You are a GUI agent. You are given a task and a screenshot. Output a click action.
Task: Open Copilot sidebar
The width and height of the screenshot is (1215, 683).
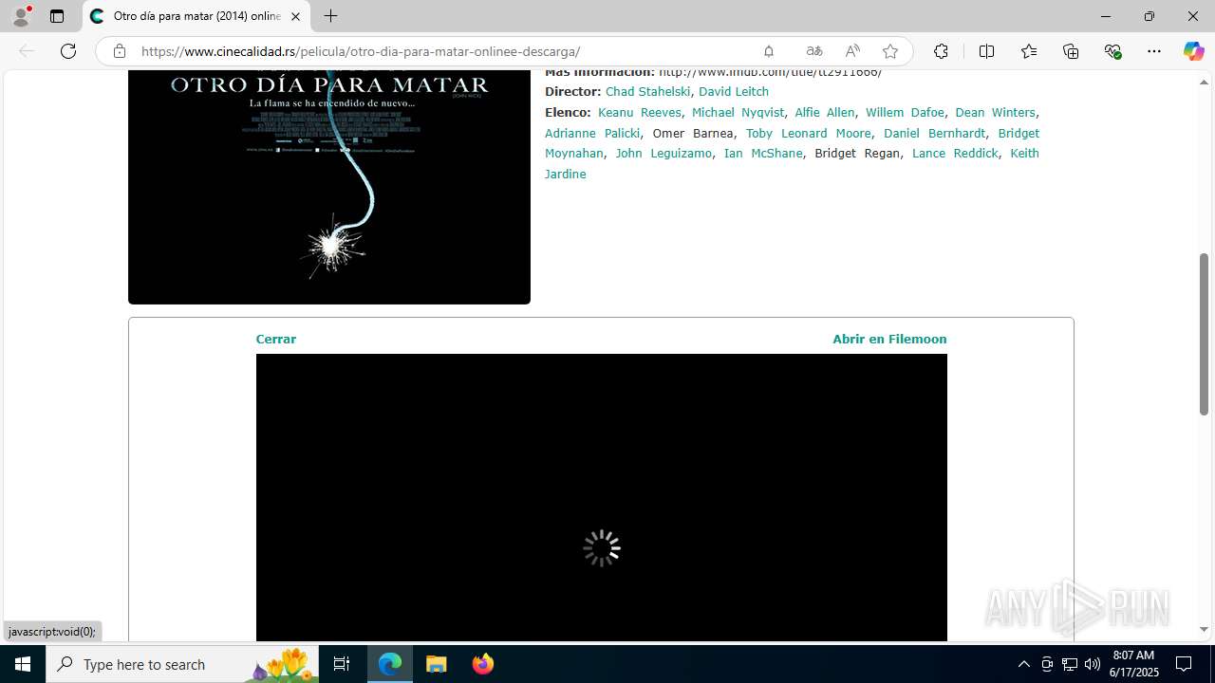pyautogui.click(x=1193, y=51)
